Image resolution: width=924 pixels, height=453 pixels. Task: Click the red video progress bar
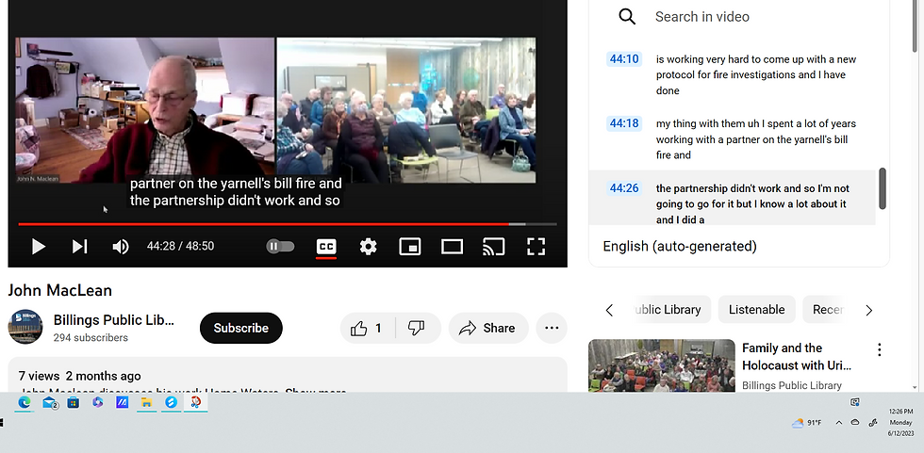(287, 224)
